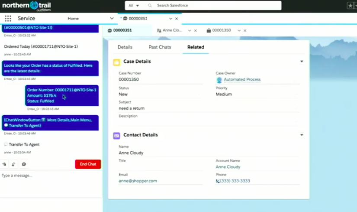Viewport: 357px width, 212px height.
Task: Collapse the Contact Details section arrow
Action: (302, 135)
